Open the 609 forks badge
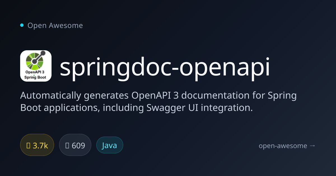The image size is (336, 176). point(75,145)
